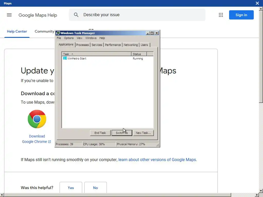Open the hamburger main menu in Google Maps Help
This screenshot has height=197, width=263.
9,15
